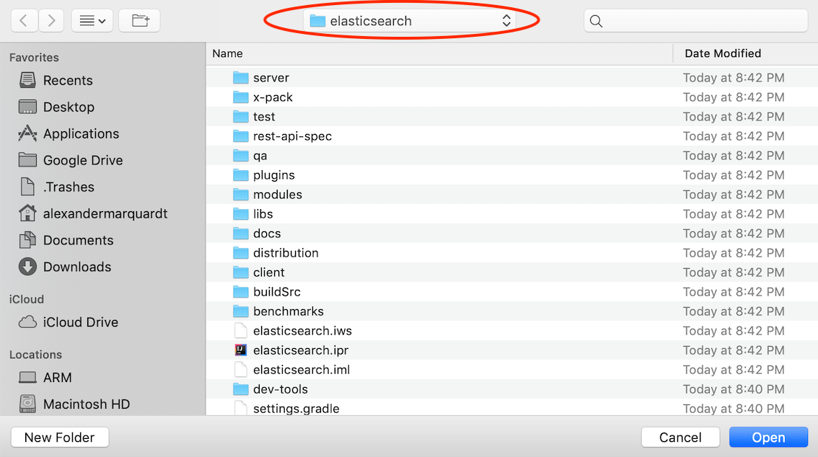
Task: Highlight the docs folder
Action: (511, 234)
